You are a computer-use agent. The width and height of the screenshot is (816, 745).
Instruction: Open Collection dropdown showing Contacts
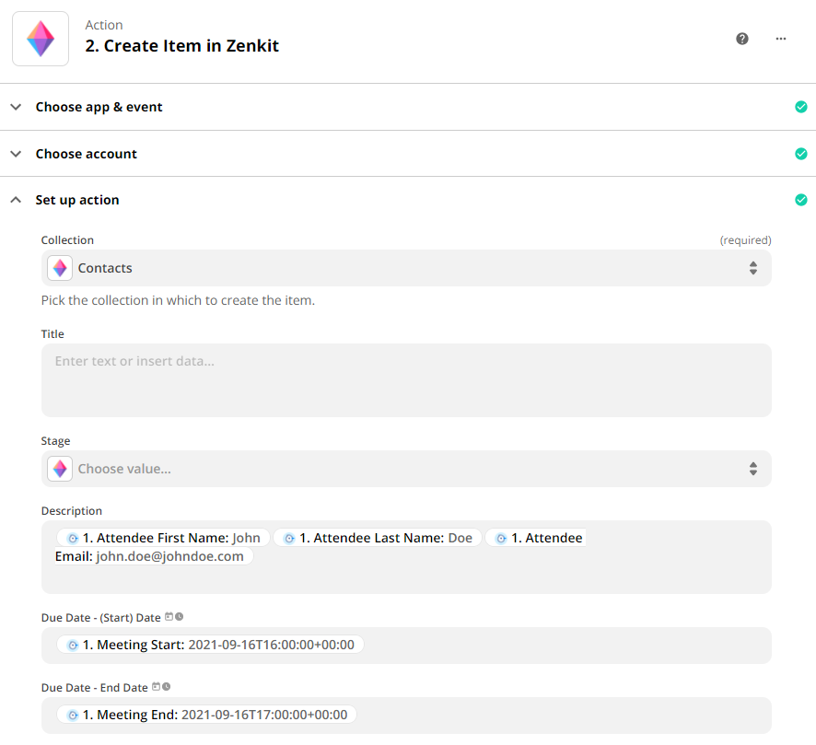[405, 268]
